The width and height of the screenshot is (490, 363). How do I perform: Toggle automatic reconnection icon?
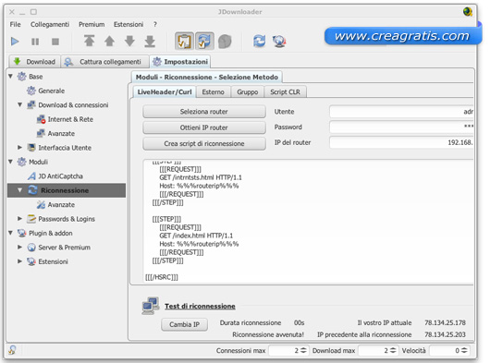(x=204, y=41)
